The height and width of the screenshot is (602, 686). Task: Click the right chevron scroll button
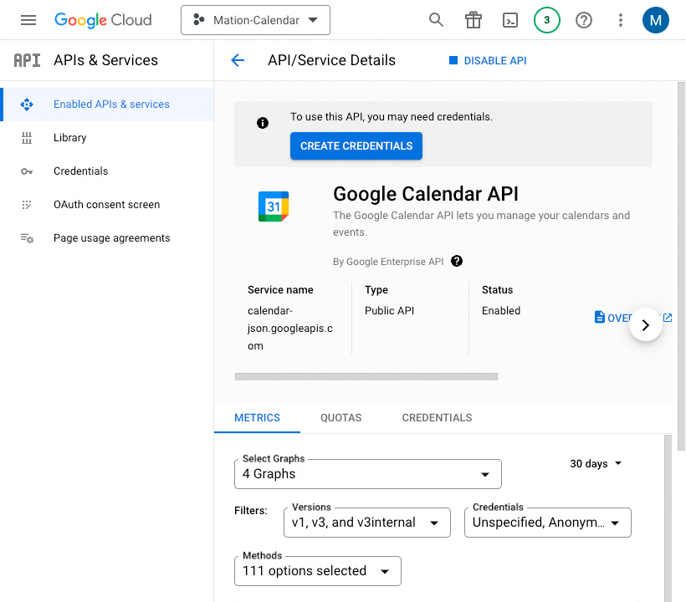[645, 324]
